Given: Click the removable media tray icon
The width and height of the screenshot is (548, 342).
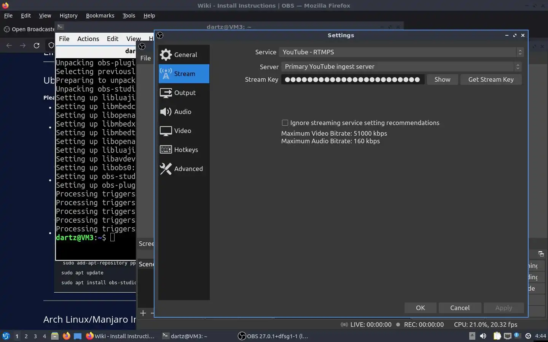Looking at the screenshot, I should click(472, 336).
